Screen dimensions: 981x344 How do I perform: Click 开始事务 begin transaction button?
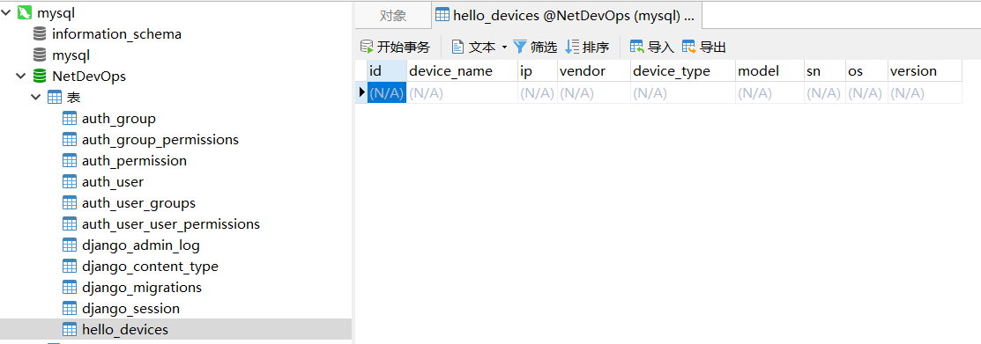[396, 47]
